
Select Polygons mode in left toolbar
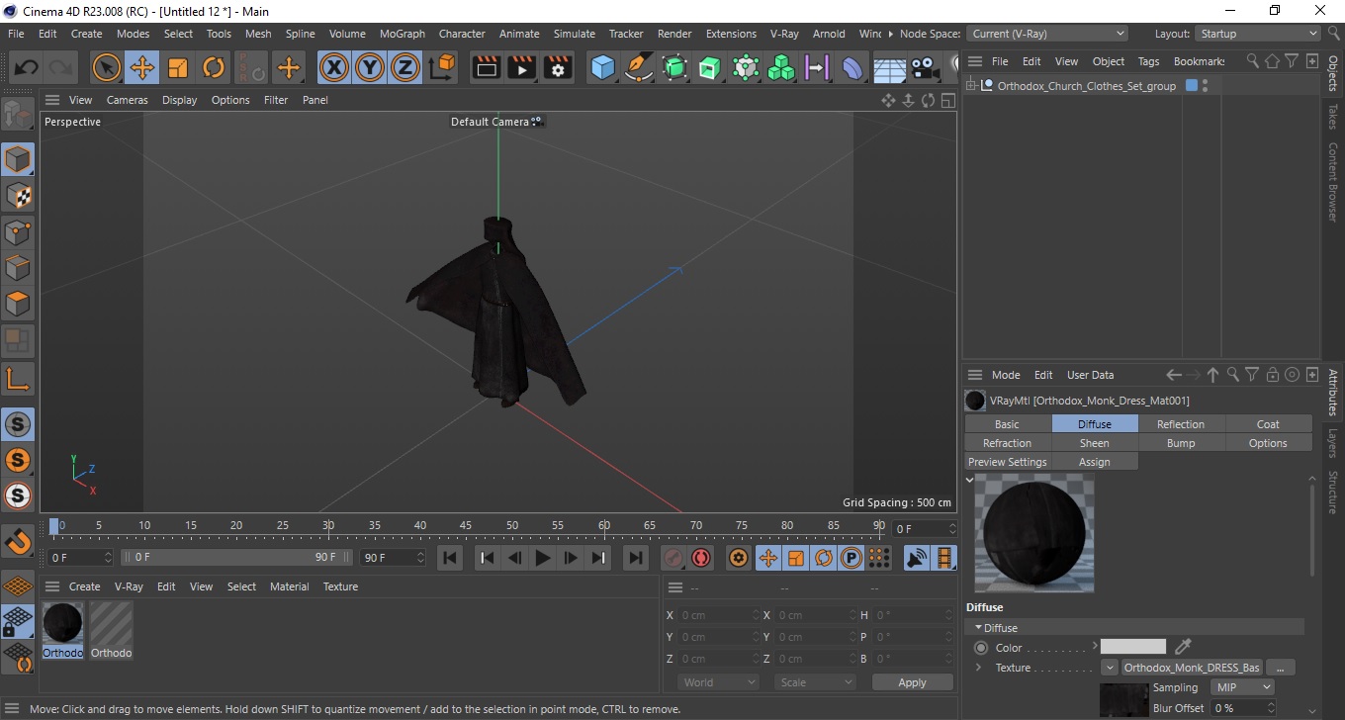click(18, 304)
